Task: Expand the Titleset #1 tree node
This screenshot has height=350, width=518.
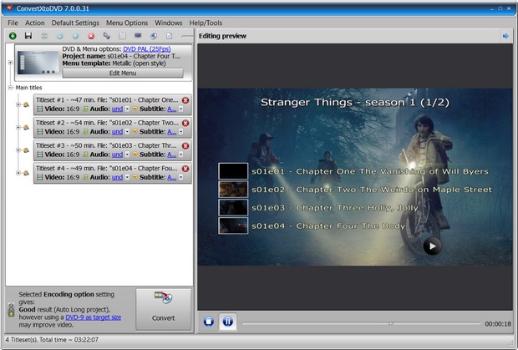Action: tap(18, 104)
